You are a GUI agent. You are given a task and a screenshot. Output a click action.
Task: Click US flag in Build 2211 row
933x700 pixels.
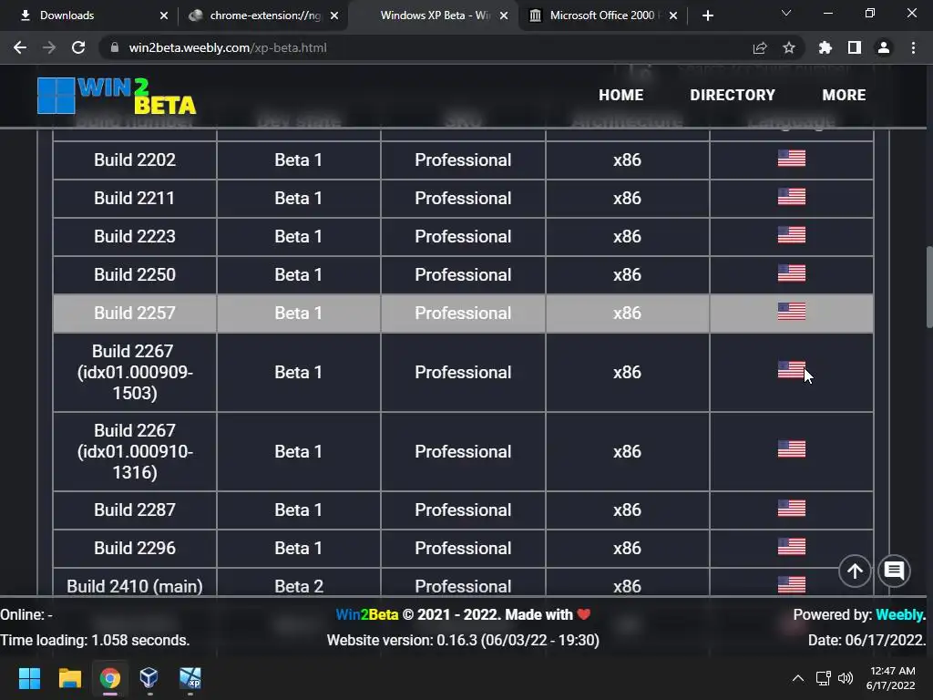[x=792, y=197]
